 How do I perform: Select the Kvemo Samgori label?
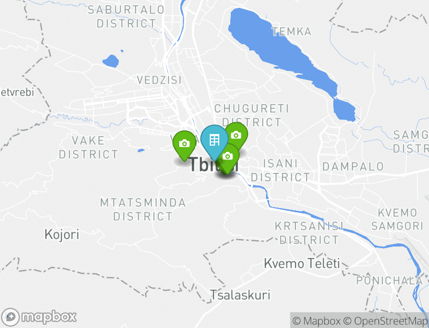[x=397, y=219]
